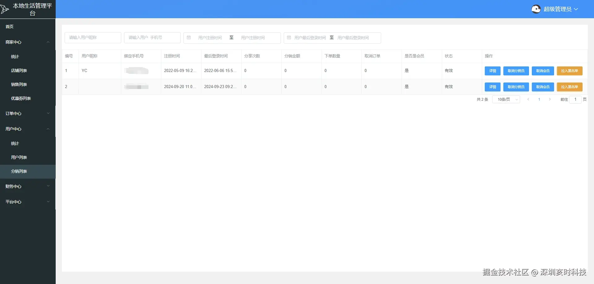Open 店铺列表 in the sidebar

click(28, 70)
